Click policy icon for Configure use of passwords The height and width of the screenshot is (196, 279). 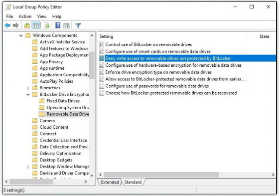102,86
